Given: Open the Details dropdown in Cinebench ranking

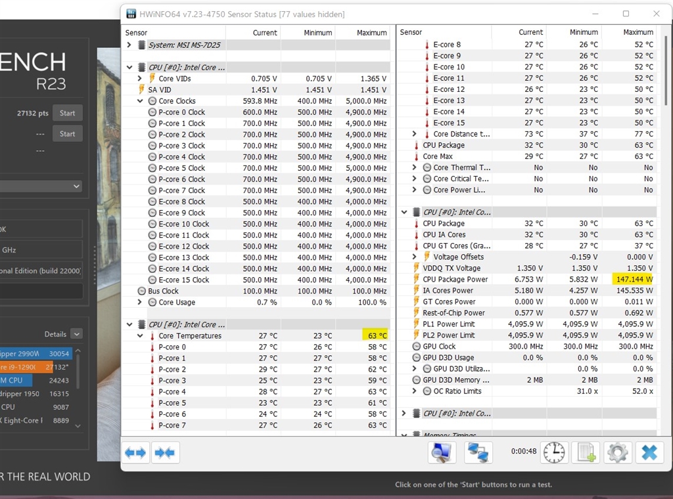Looking at the screenshot, I should click(76, 334).
